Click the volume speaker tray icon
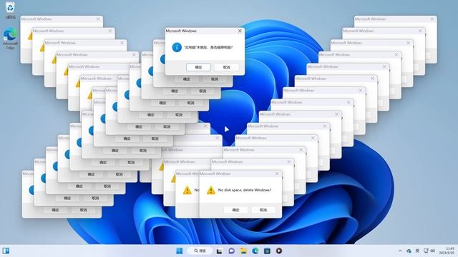 432,251
